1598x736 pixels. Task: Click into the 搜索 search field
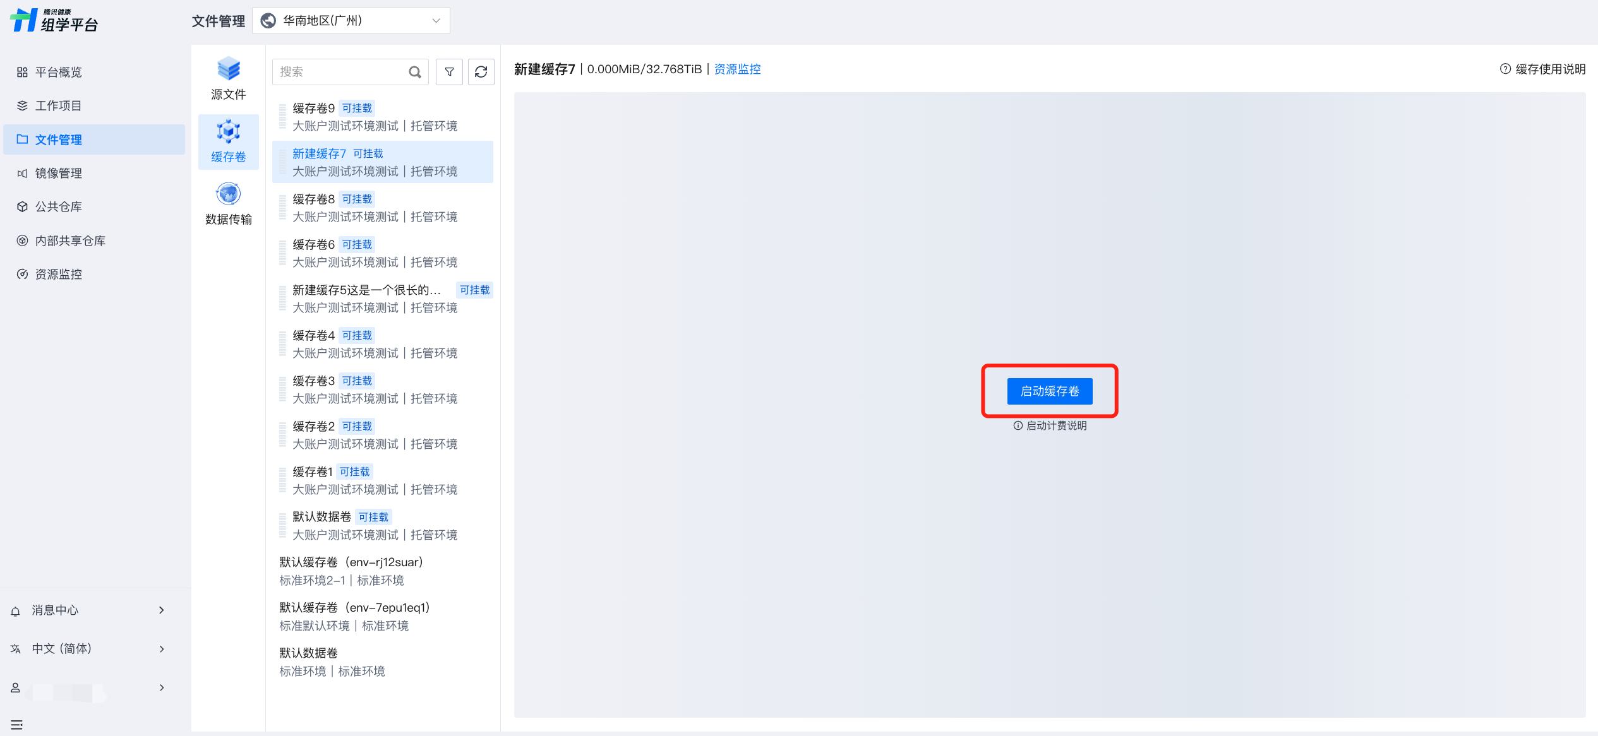tap(340, 72)
